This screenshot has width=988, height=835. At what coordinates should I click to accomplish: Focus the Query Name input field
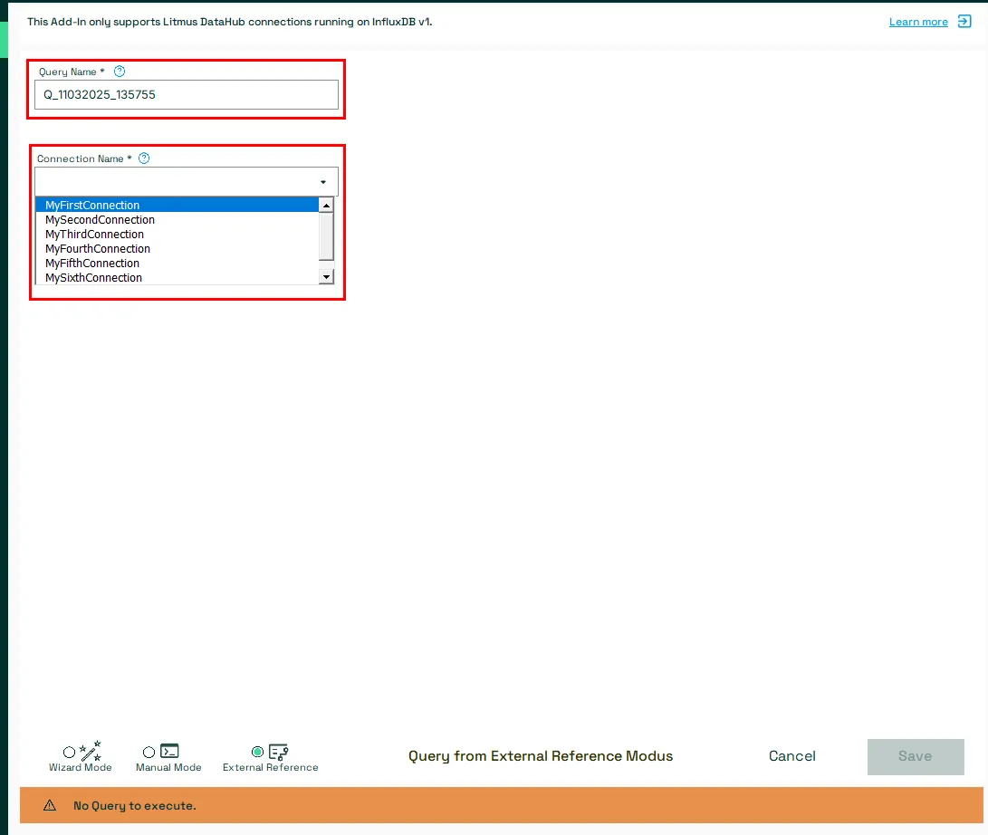coord(187,94)
